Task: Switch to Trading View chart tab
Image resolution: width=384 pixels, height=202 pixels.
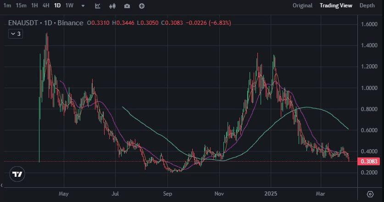Action: (336, 6)
